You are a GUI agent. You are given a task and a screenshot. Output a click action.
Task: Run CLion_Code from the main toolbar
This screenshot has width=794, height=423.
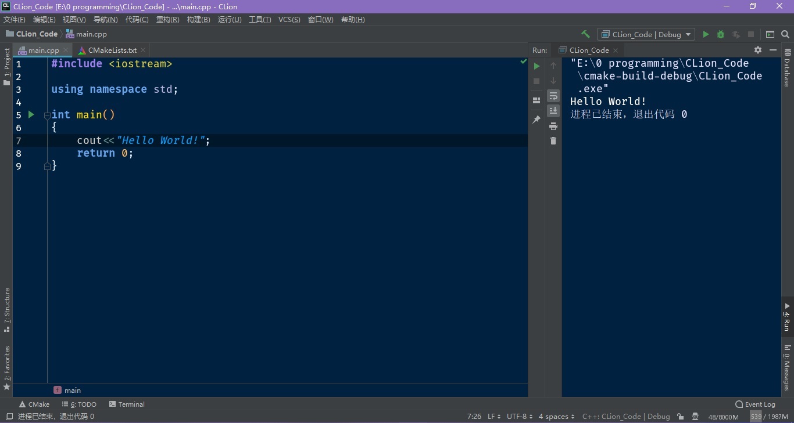click(x=706, y=34)
